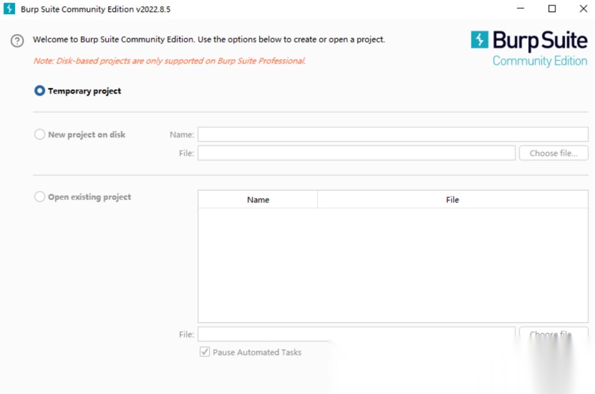The image size is (595, 394).
Task: Click the new project File input field
Action: (356, 153)
